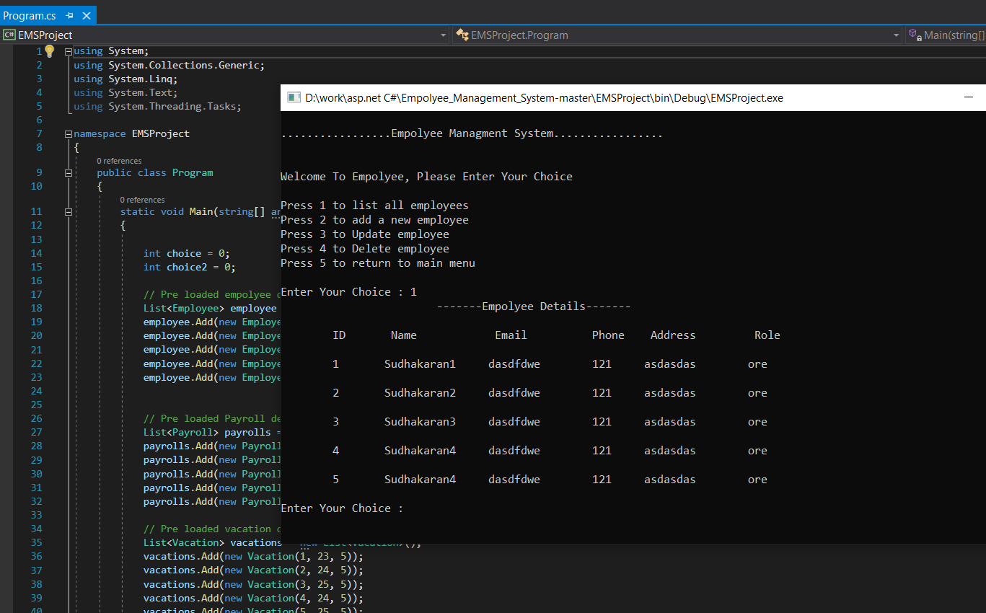
Task: Collapse the EMSProject namespace block
Action: pos(67,133)
